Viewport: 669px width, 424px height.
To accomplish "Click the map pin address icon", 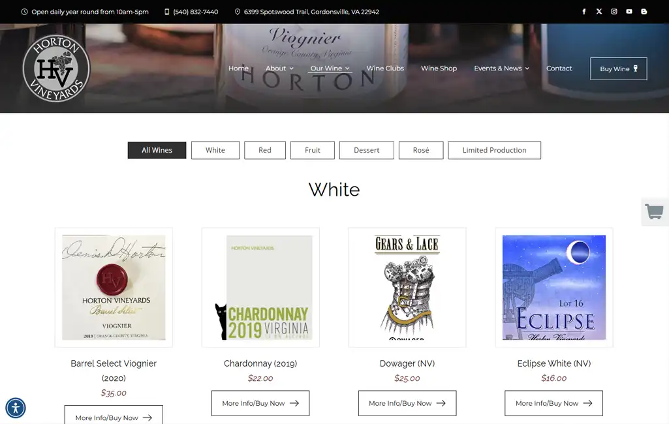I will 238,12.
